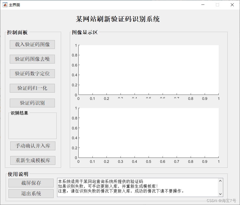Click the 主界面 window title text
The width and height of the screenshot is (240, 205).
tap(14, 5)
